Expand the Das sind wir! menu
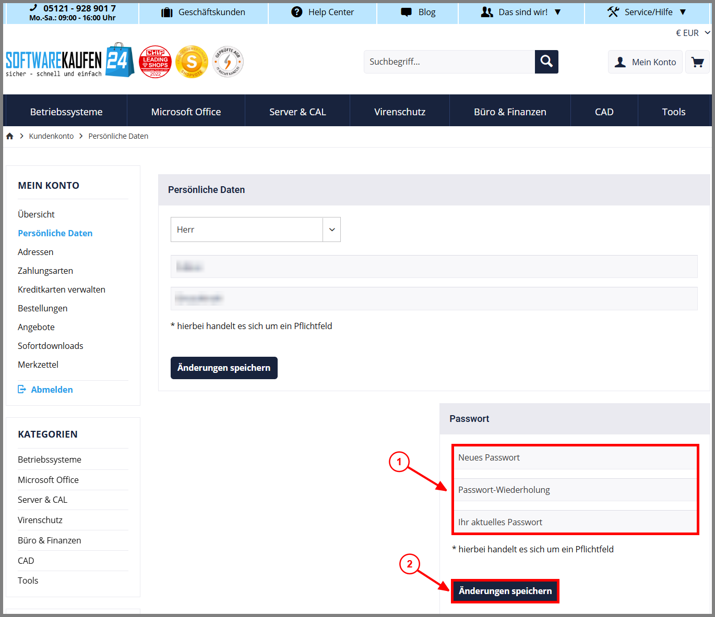 click(x=521, y=12)
